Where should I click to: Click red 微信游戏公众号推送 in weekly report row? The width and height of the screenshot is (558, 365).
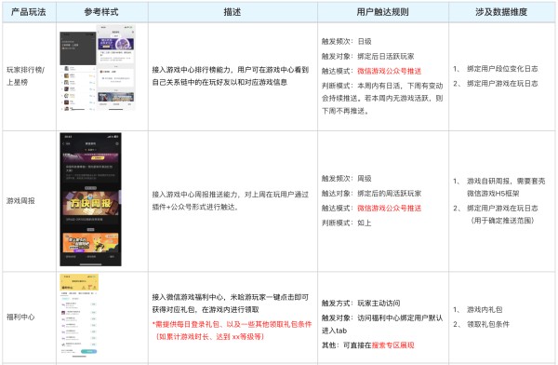point(390,209)
